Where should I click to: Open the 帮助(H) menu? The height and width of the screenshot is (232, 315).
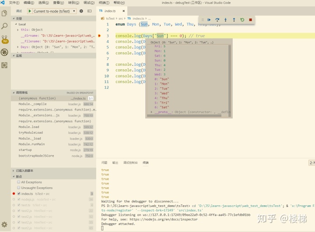[x=119, y=3]
